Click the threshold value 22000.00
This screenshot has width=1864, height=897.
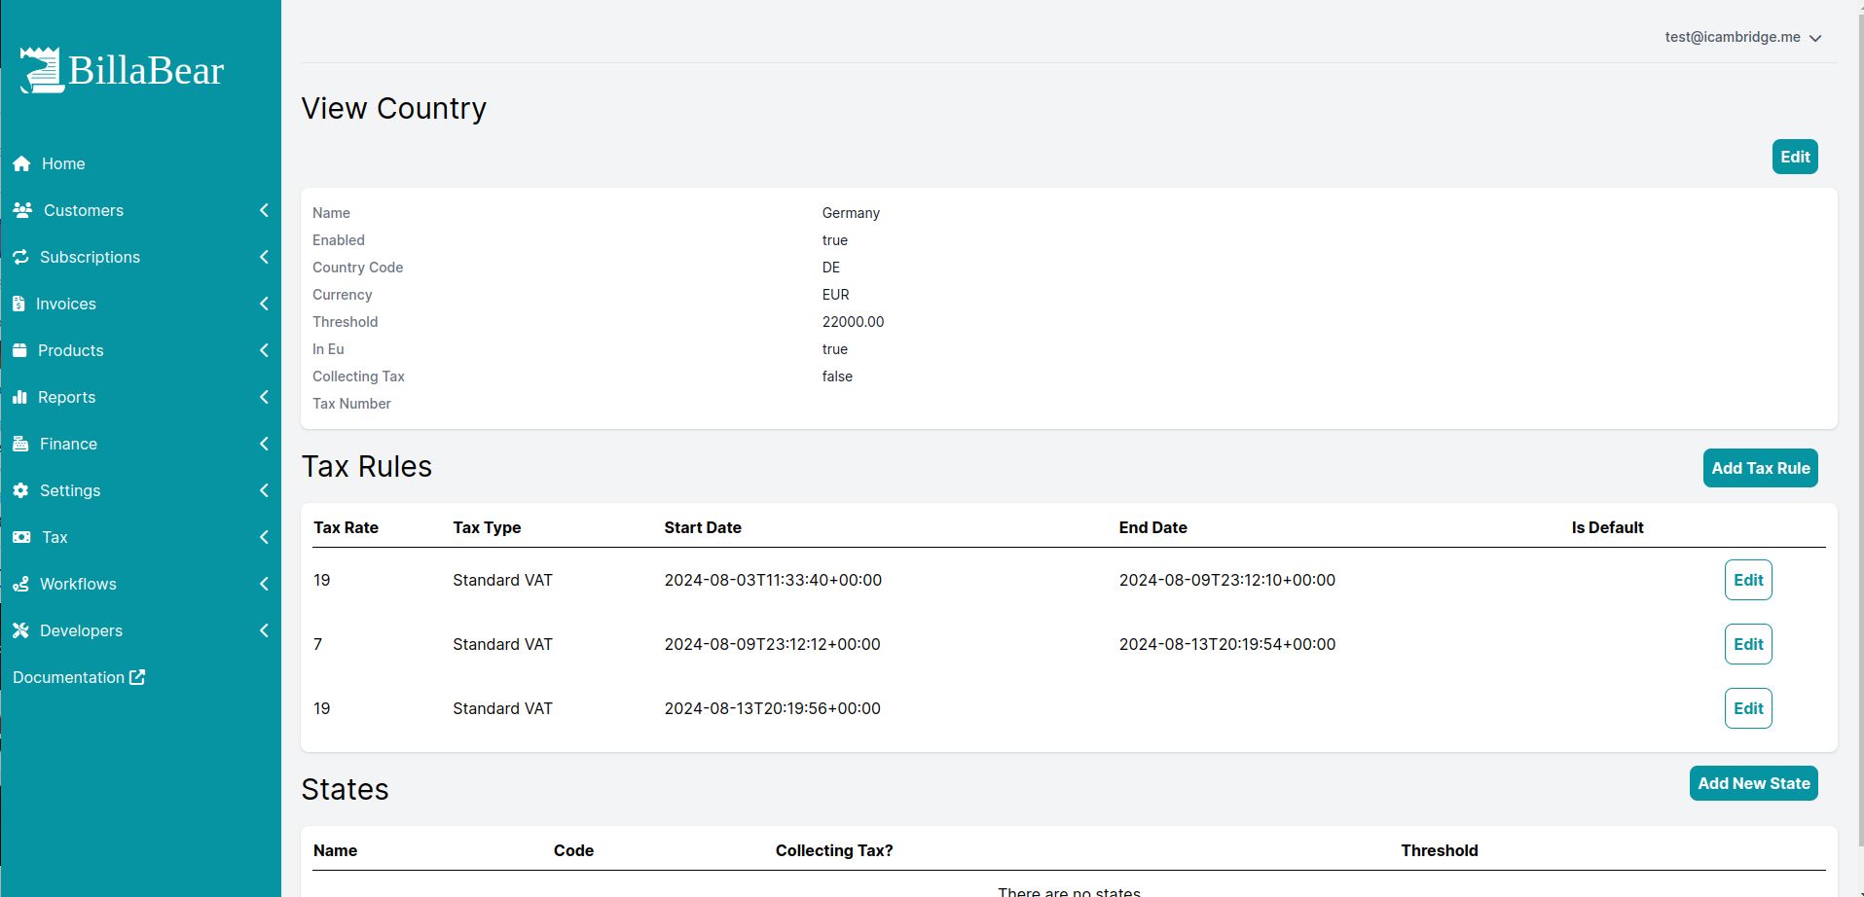click(x=853, y=322)
